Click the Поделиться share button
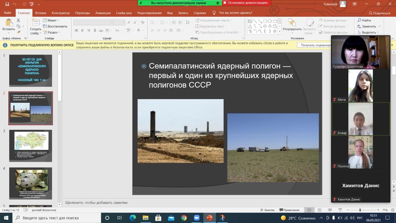 pos(379,13)
